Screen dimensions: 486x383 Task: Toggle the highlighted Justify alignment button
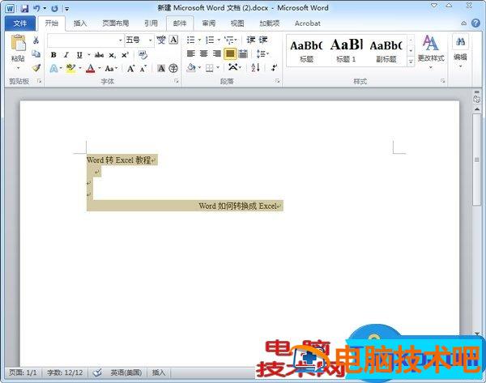230,53
